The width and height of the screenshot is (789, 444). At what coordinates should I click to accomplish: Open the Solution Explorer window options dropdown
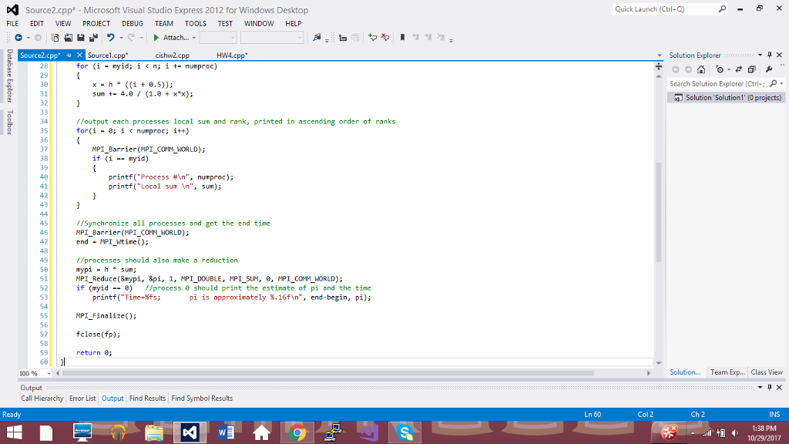pos(760,55)
